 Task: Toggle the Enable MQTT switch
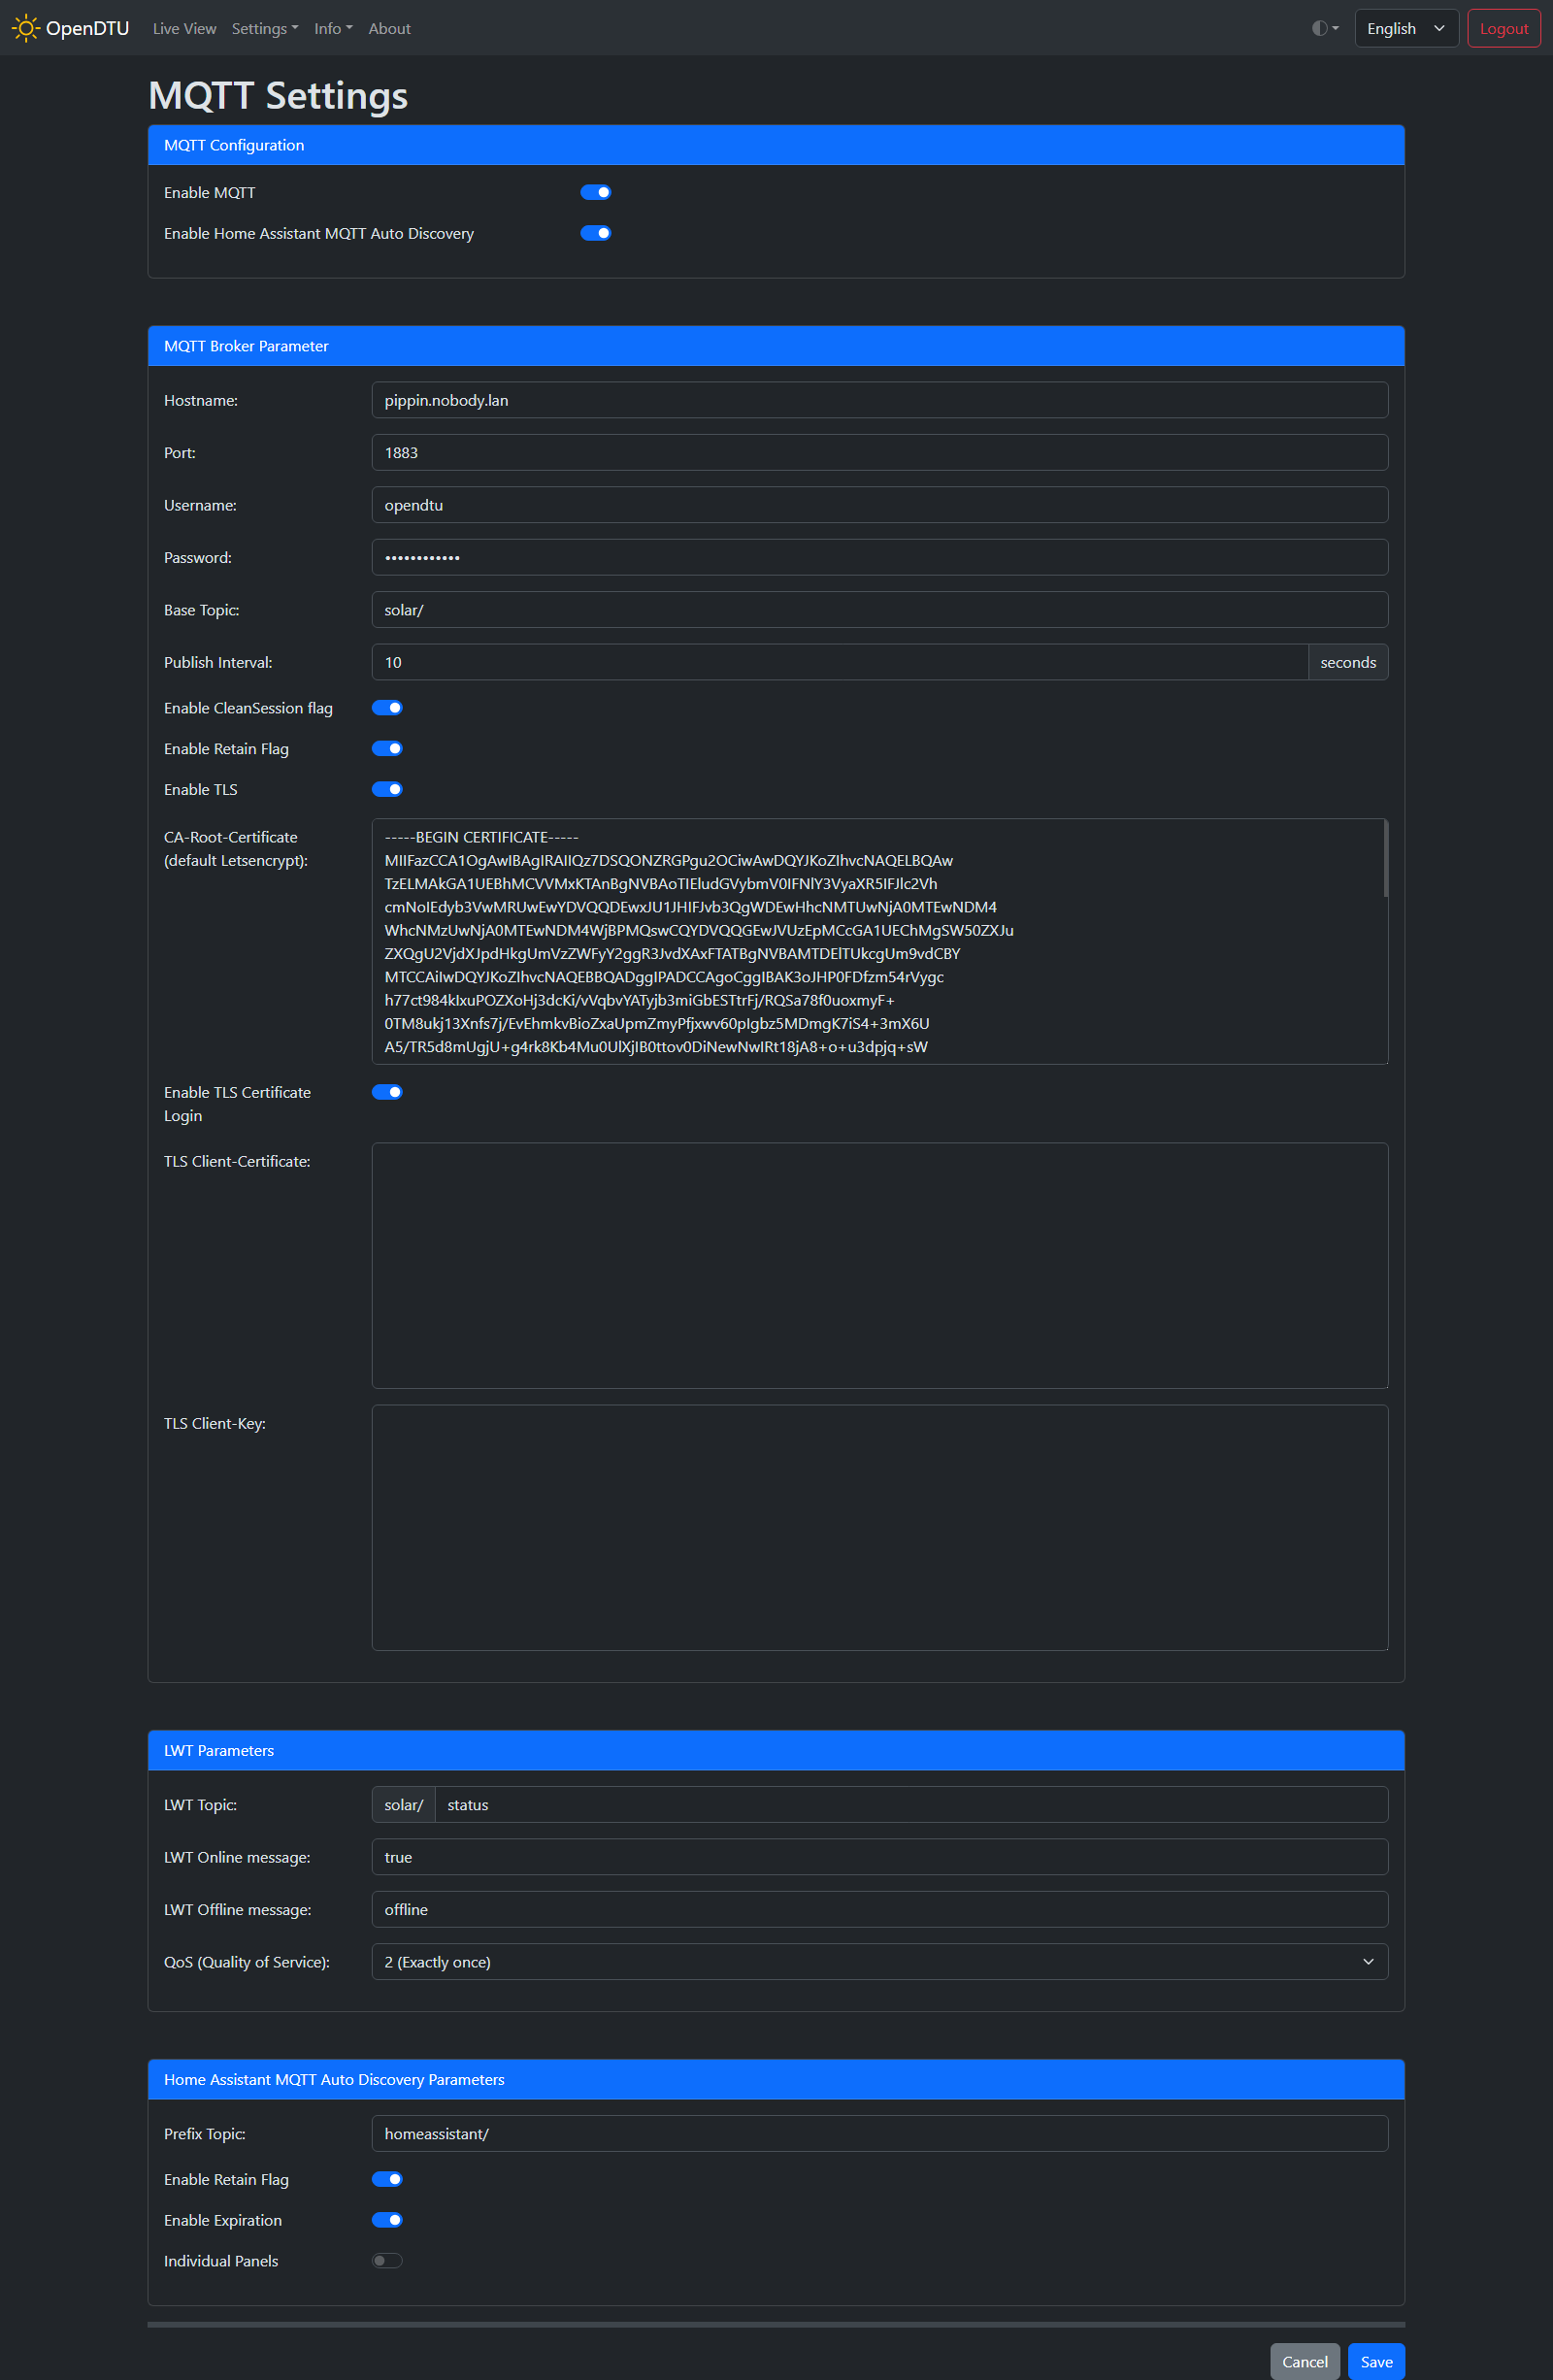(x=596, y=192)
